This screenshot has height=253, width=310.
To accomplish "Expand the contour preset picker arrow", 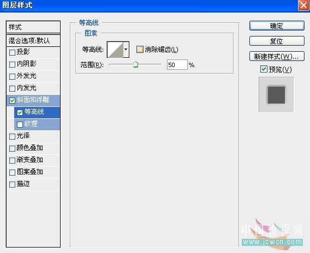I will [x=126, y=50].
